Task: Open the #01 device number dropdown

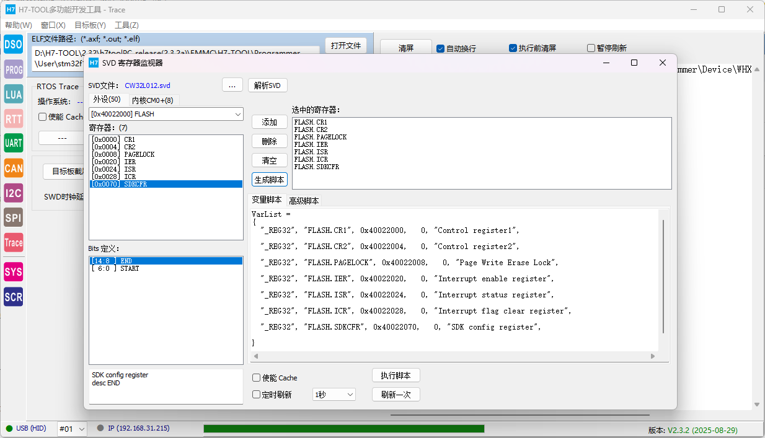Action: coord(72,429)
